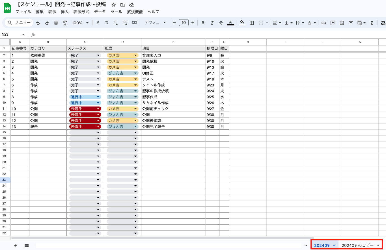This screenshot has width=386, height=250.
Task: Check the cloud save status icon
Action: click(x=131, y=5)
